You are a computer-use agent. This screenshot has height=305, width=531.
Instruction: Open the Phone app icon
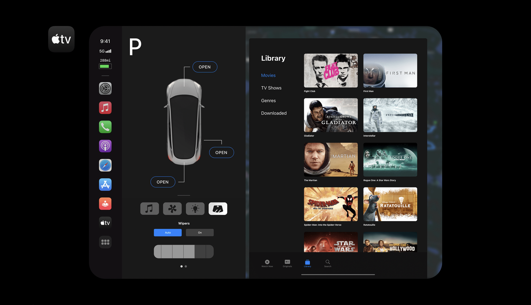[105, 127]
